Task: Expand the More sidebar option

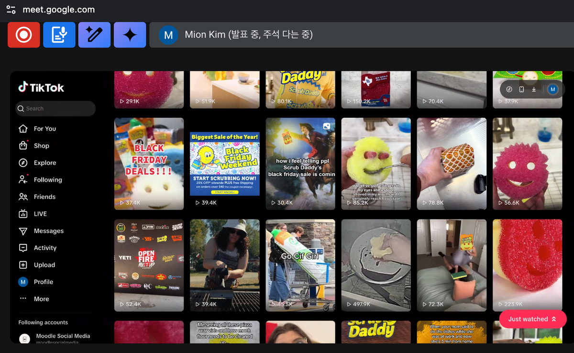Action: pos(41,298)
